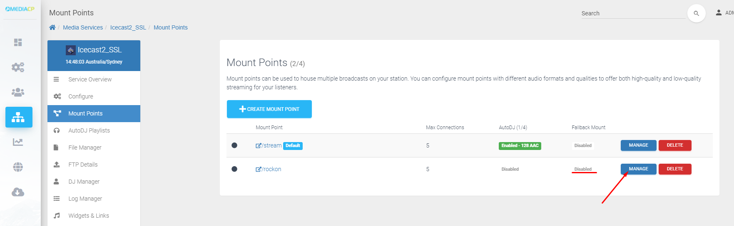Screen dimensions: 734x226
Task: Open the /rockon mount point link
Action: [x=269, y=169]
